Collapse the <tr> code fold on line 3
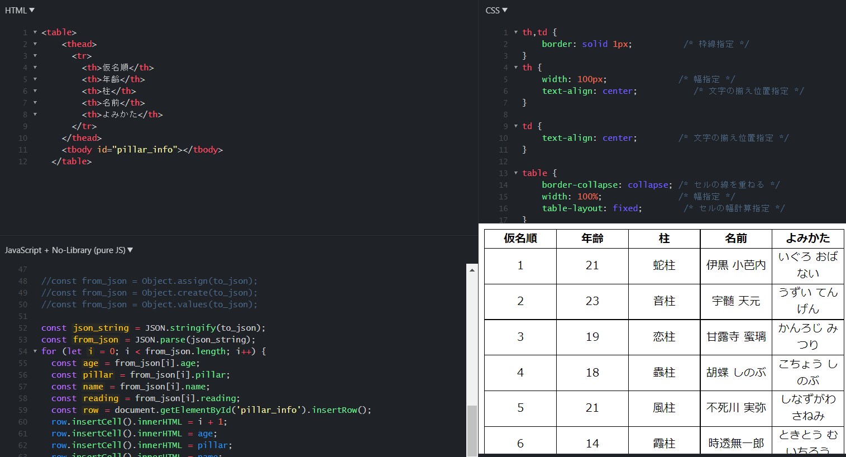The height and width of the screenshot is (457, 846). pos(35,55)
